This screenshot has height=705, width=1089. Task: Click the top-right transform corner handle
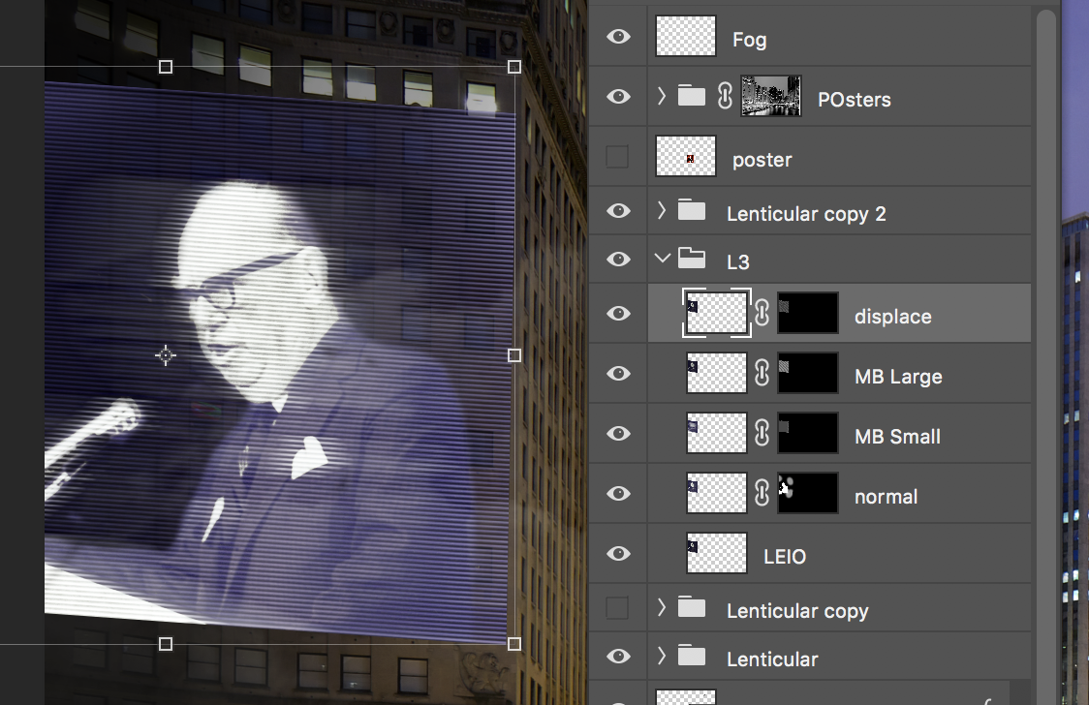[513, 67]
